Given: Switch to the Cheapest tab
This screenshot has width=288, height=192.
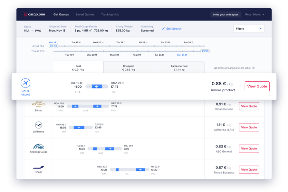Looking at the screenshot, I should pos(129,68).
